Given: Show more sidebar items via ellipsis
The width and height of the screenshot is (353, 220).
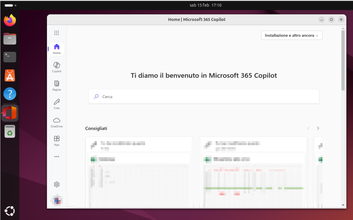Looking at the screenshot, I should tap(57, 157).
